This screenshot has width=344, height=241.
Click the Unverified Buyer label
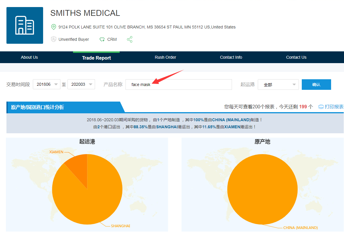pos(74,39)
